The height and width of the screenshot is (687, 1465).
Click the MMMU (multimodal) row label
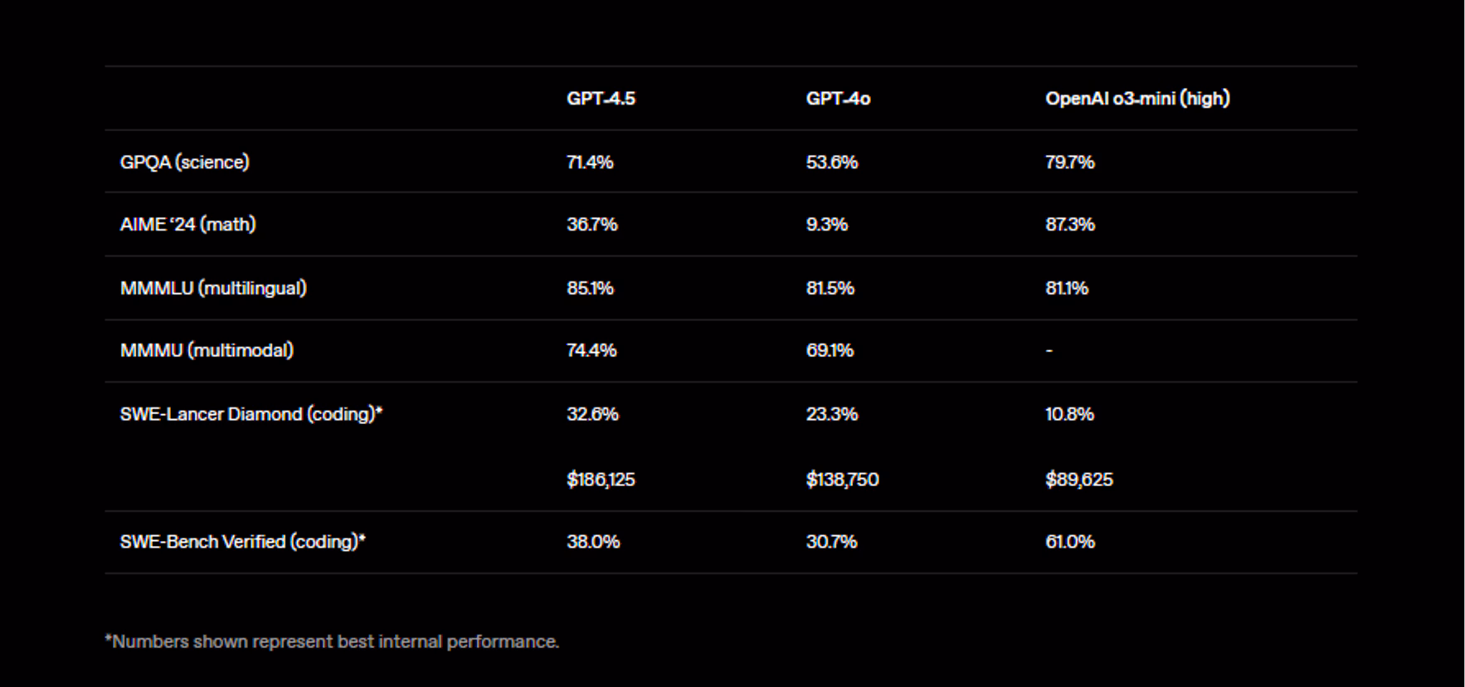click(x=207, y=350)
